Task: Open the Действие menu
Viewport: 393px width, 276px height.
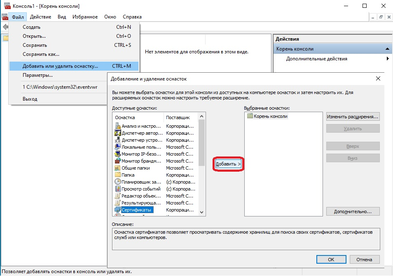Action: point(40,17)
